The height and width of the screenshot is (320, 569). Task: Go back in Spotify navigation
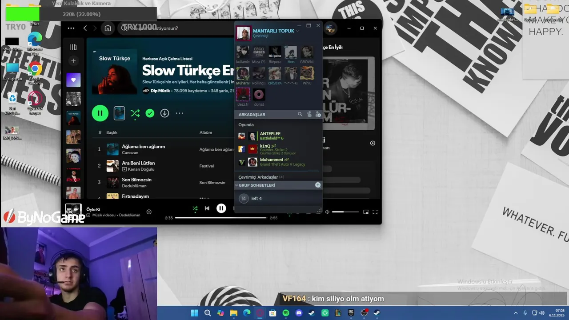tap(85, 28)
